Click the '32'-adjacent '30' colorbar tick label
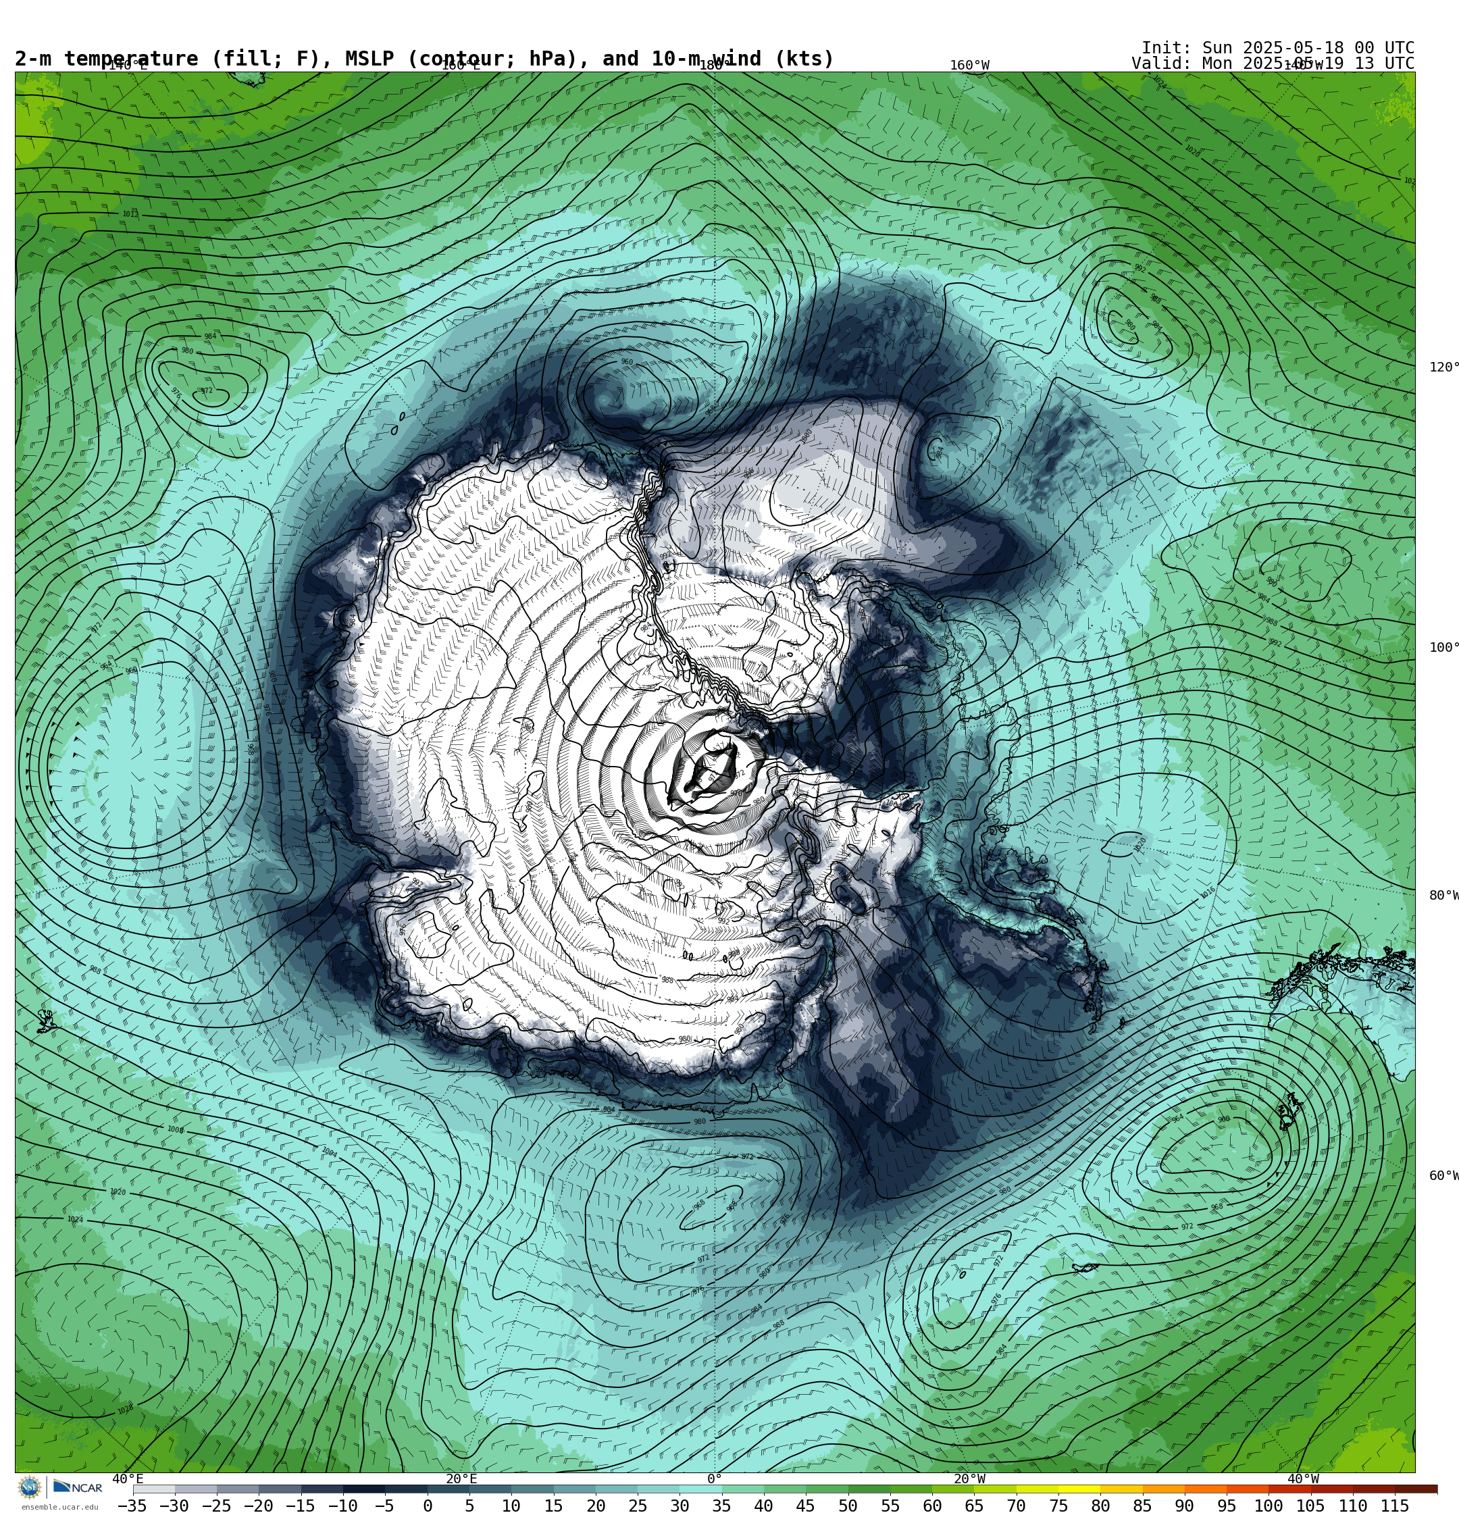 [680, 1506]
